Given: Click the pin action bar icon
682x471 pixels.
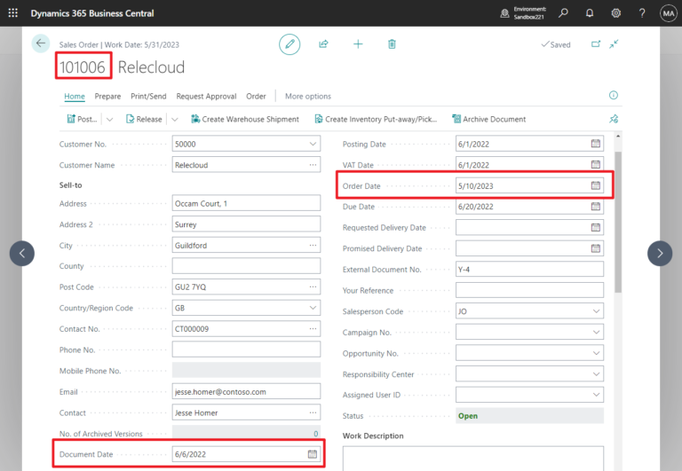Looking at the screenshot, I should (x=614, y=119).
